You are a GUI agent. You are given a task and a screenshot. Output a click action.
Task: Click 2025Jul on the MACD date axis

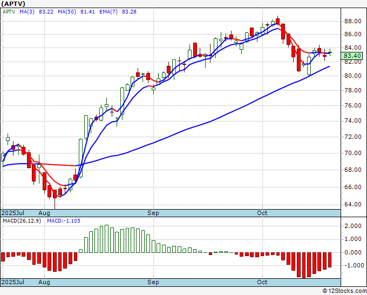coord(13,282)
